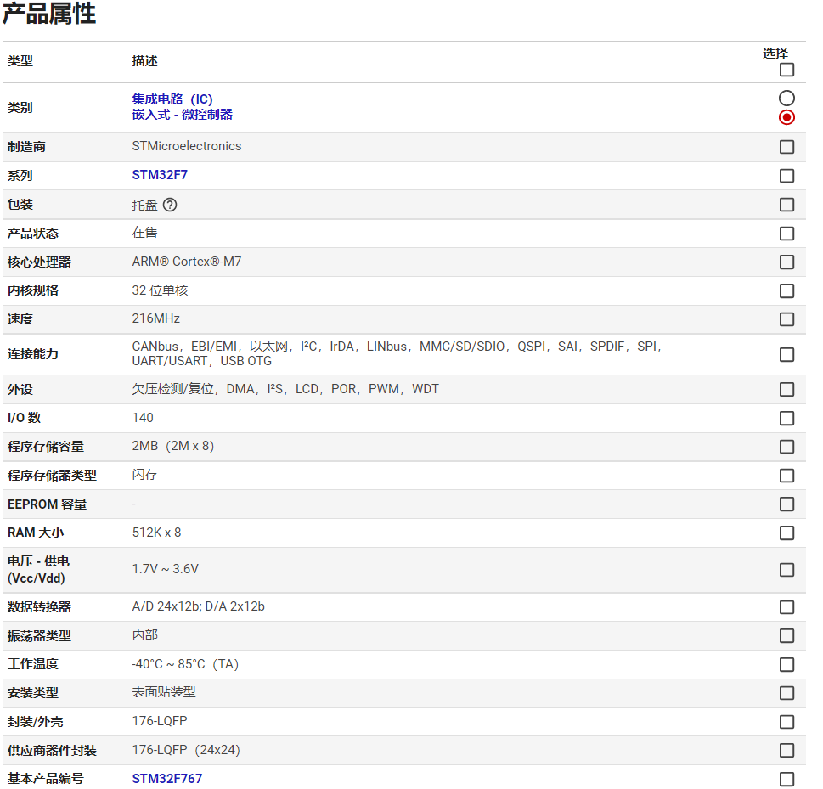Select the 嵌入式 - 微控制器 radio button
The width and height of the screenshot is (823, 789).
pyautogui.click(x=786, y=117)
